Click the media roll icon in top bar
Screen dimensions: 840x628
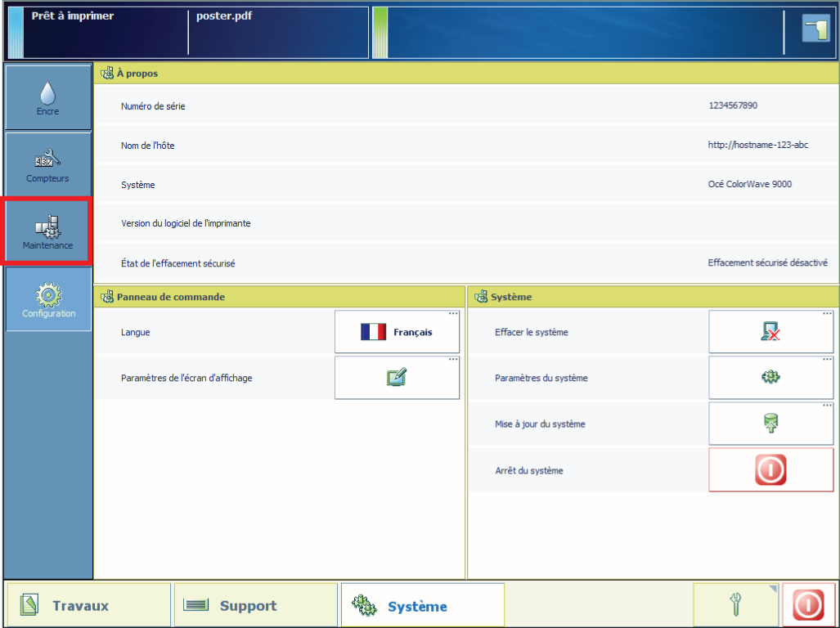point(816,29)
